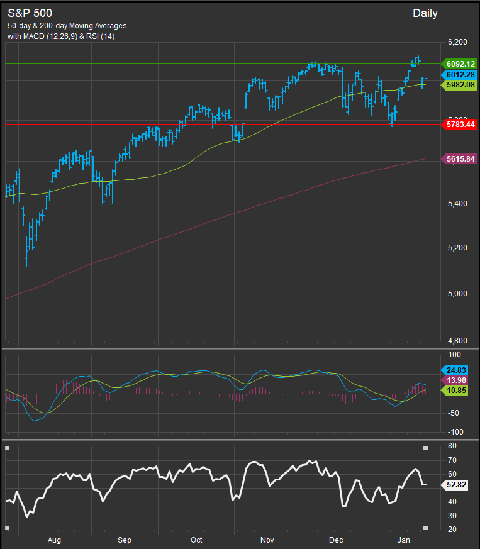Click the Sep month axis label

125,540
